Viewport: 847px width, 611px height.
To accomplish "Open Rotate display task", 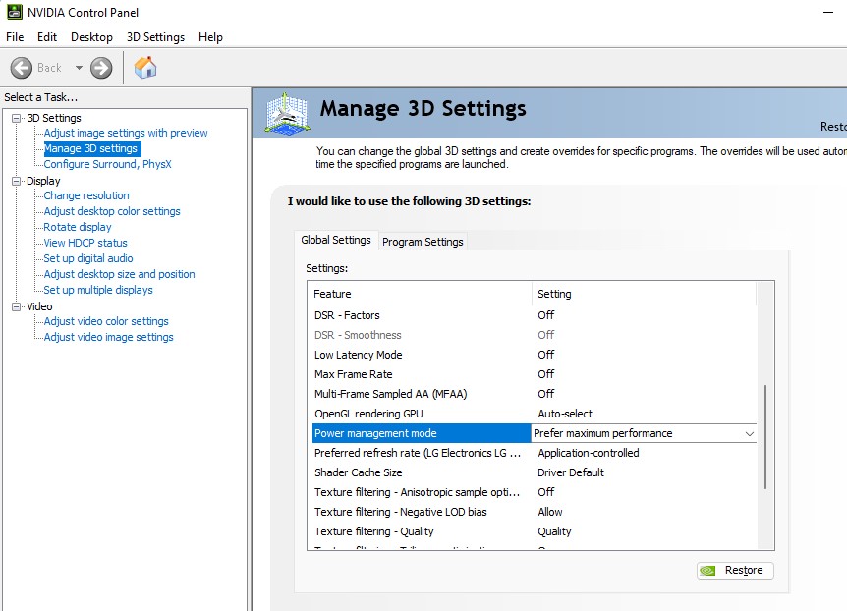I will (x=78, y=227).
